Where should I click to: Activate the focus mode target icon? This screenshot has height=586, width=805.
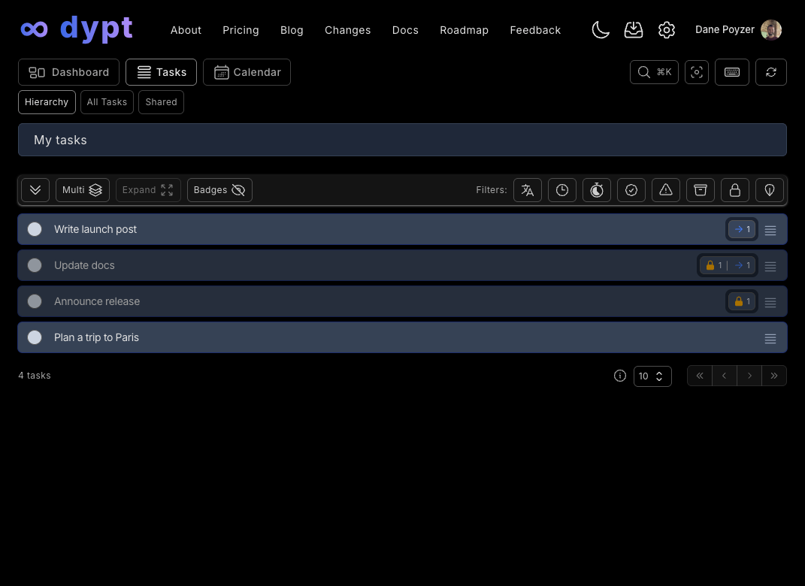click(697, 72)
